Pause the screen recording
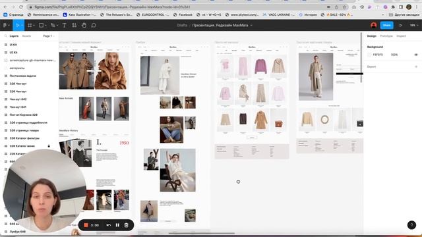This screenshot has width=422, height=237. click(x=117, y=225)
